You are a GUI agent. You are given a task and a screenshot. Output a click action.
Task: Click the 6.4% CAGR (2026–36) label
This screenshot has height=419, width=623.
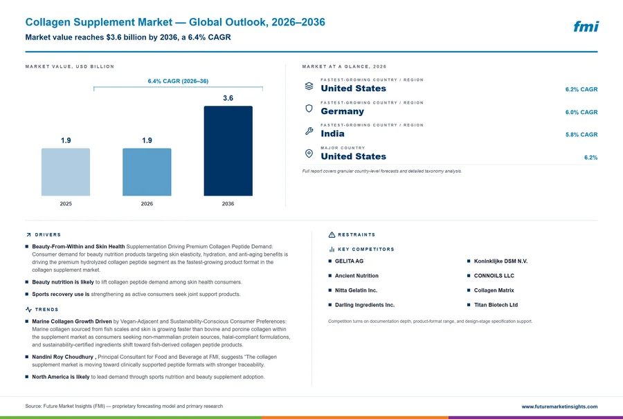point(178,81)
